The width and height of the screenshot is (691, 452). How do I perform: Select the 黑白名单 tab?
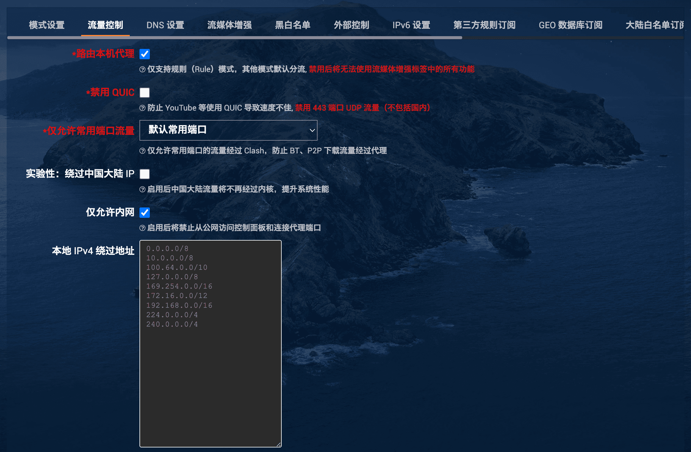point(293,25)
